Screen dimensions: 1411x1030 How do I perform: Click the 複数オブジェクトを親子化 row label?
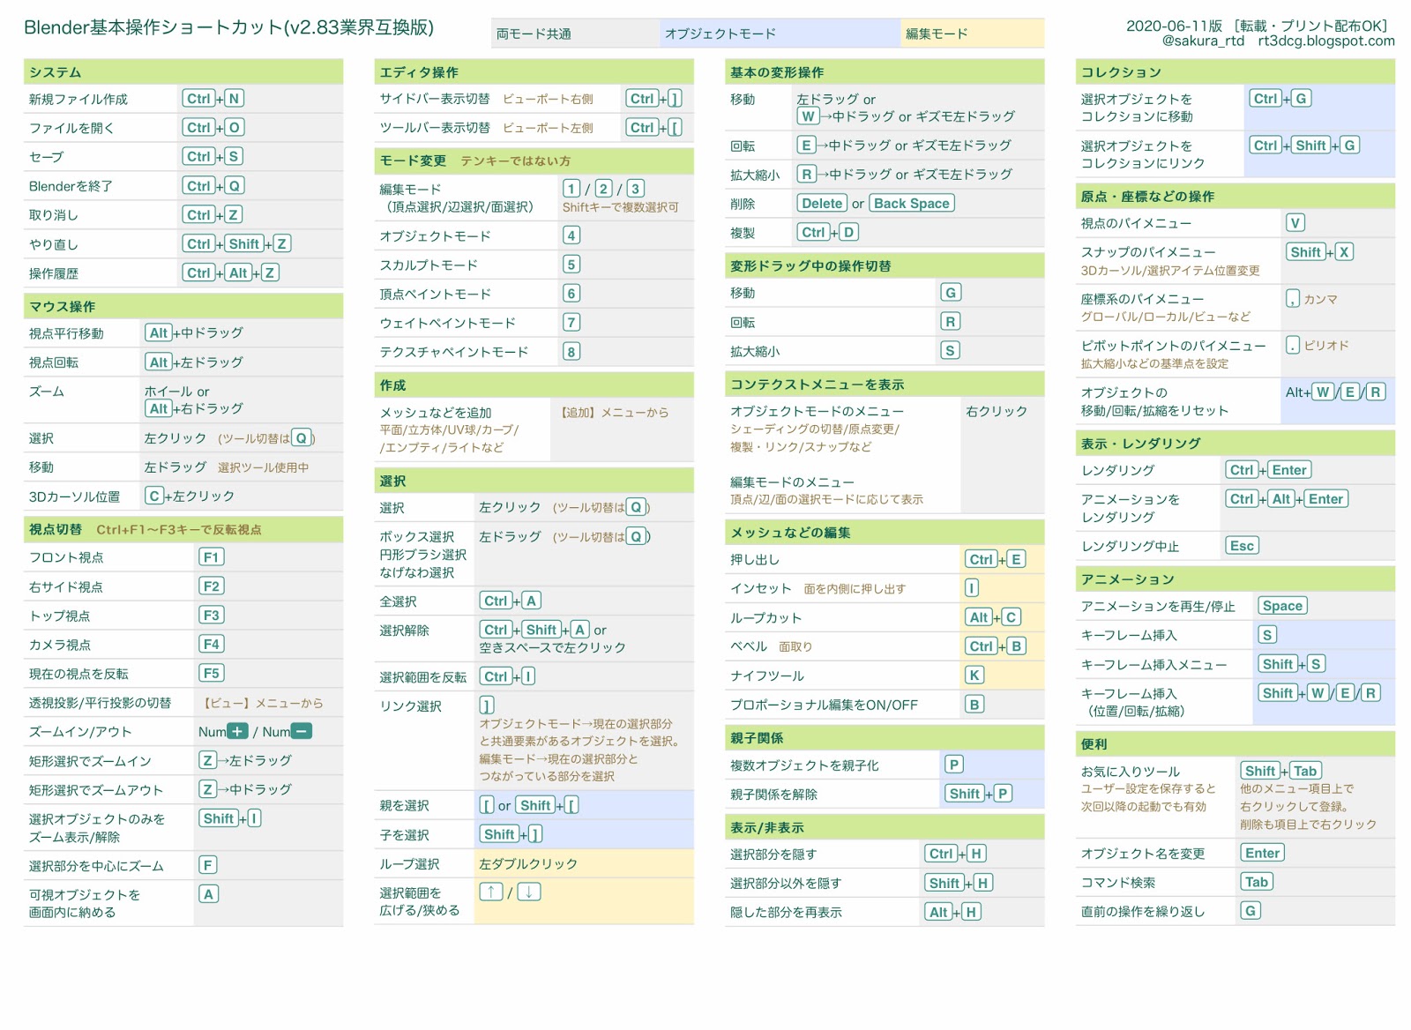804,765
